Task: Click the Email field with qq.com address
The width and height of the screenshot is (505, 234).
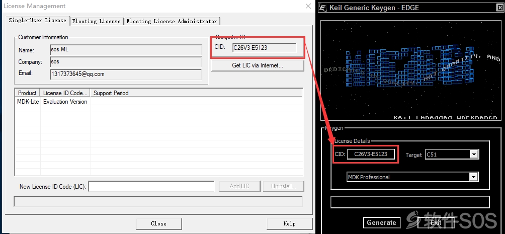Action: point(126,74)
